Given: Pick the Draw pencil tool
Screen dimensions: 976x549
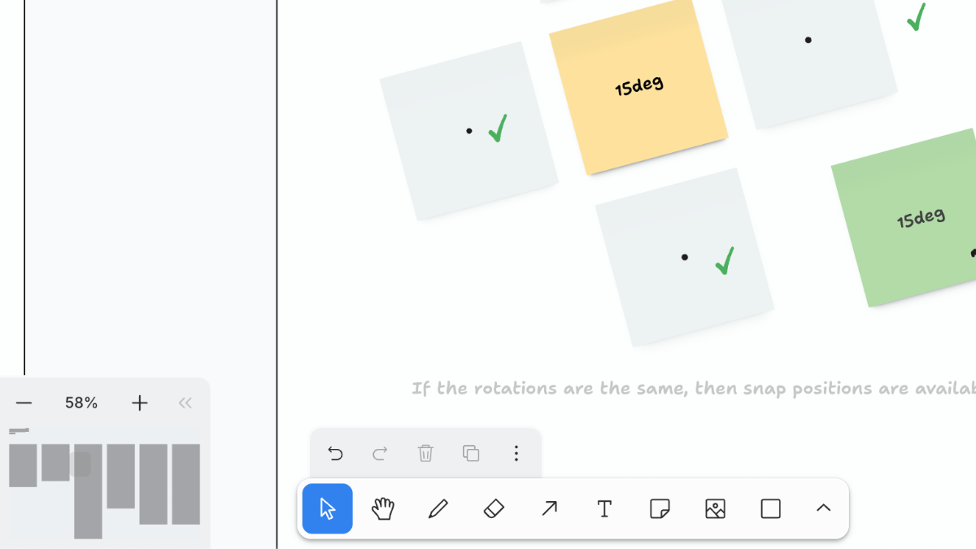Looking at the screenshot, I should point(438,509).
